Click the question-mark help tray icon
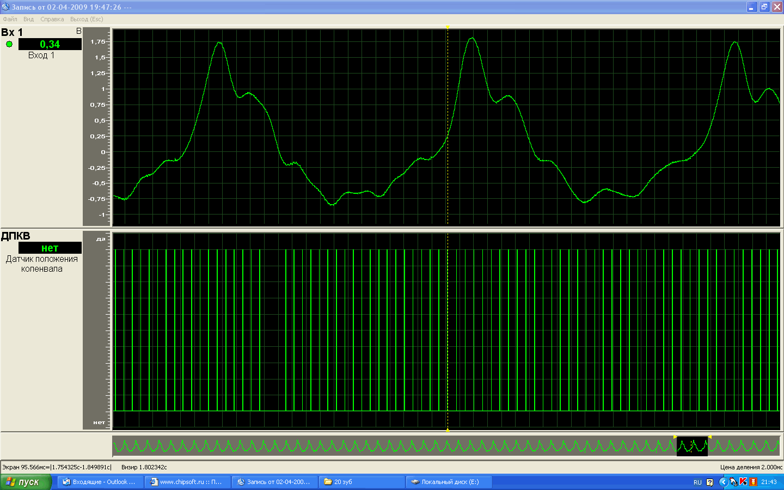Screen dimensions: 784x490 [710, 482]
